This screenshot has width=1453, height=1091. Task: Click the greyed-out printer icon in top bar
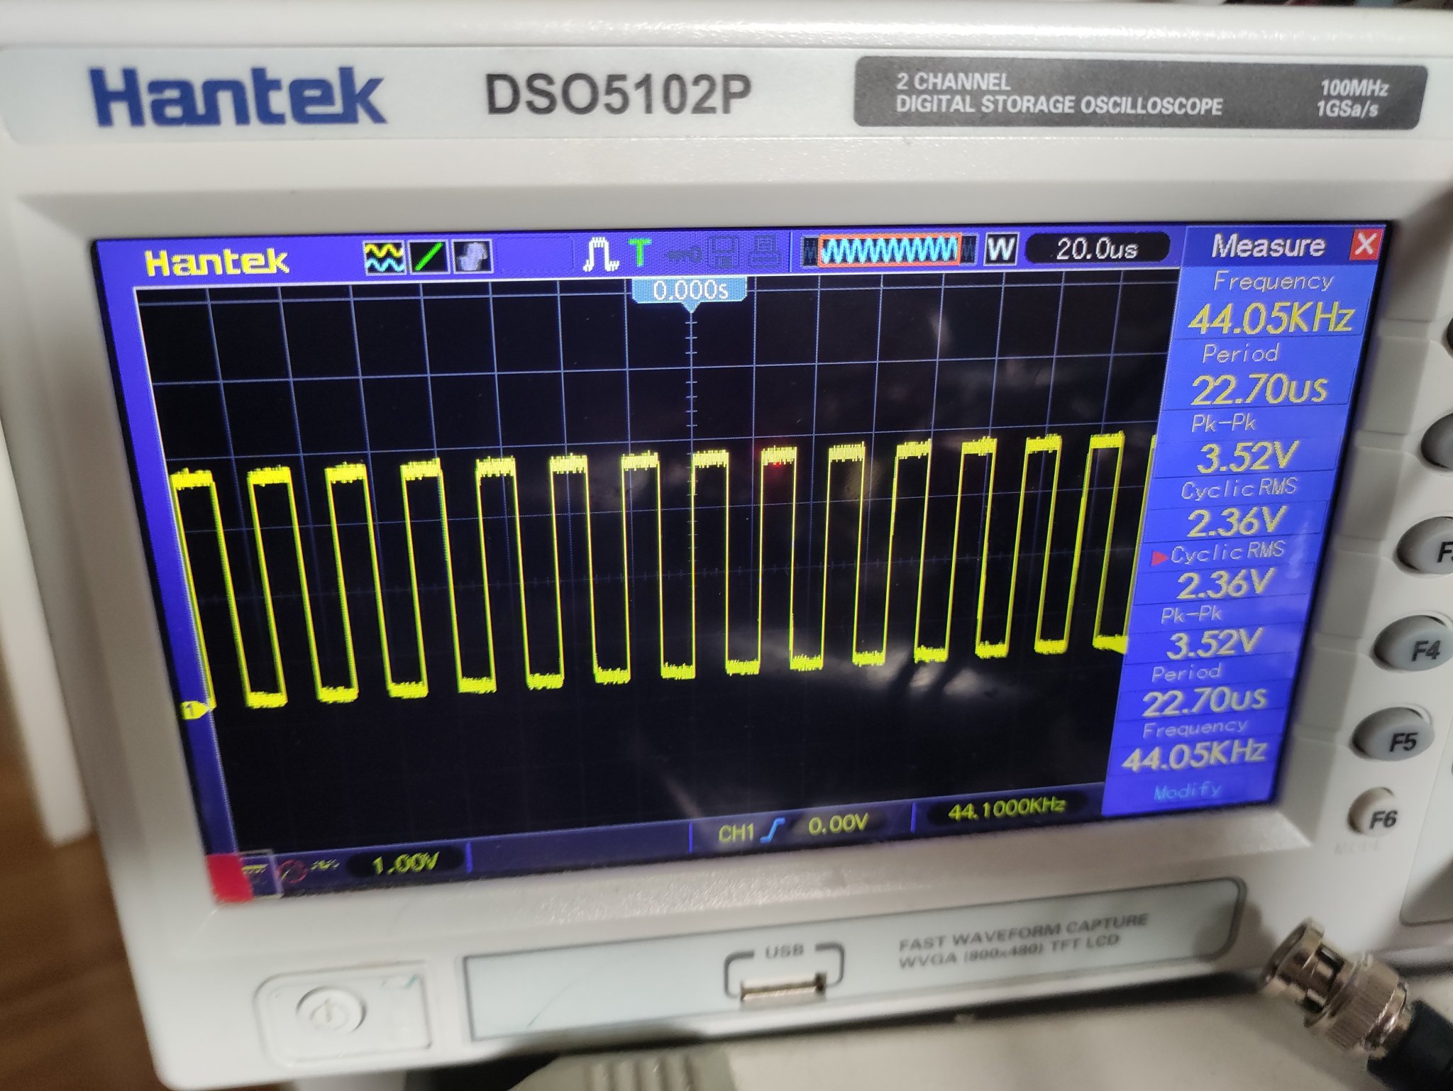(x=766, y=250)
